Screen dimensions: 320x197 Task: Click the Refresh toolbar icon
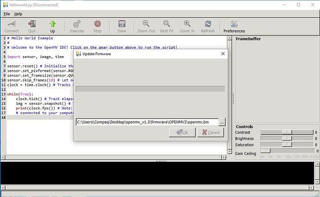208,24
